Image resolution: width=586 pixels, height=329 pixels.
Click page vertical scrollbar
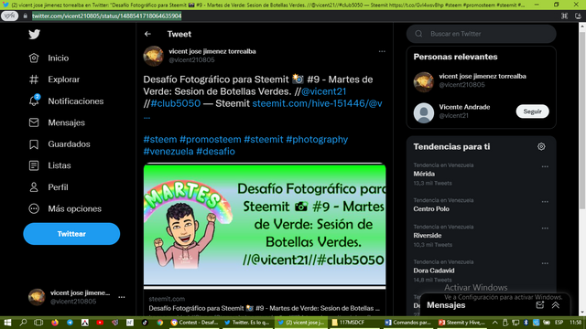pyautogui.click(x=582, y=120)
